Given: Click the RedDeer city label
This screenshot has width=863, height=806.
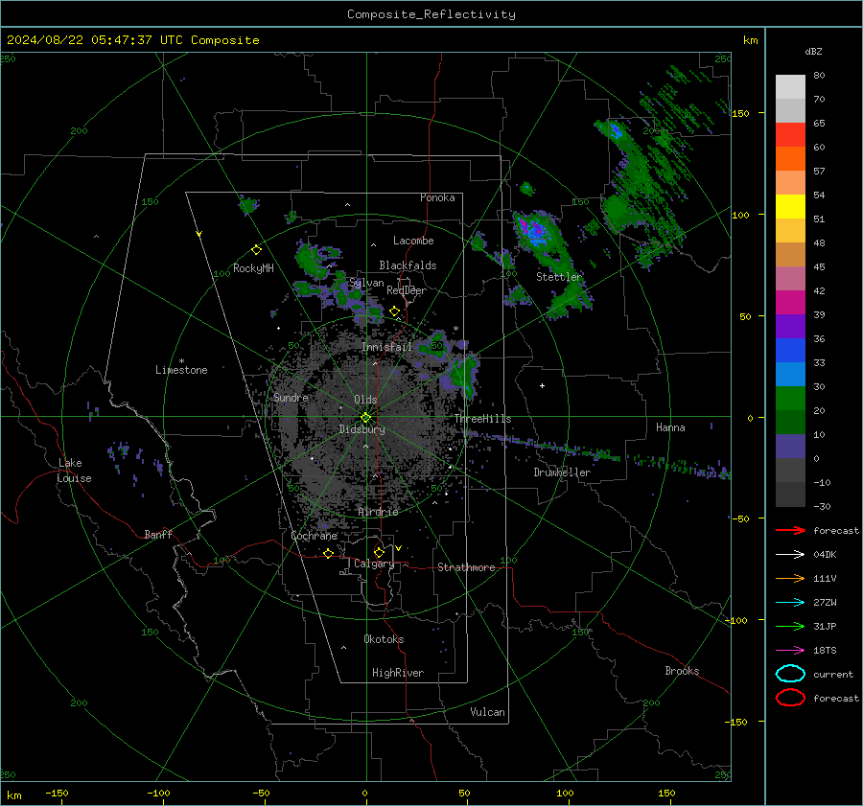Looking at the screenshot, I should pos(407,290).
